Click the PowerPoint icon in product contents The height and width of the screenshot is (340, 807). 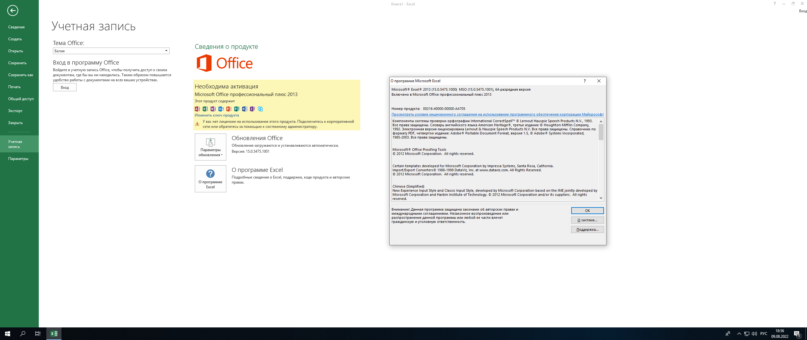(x=229, y=109)
